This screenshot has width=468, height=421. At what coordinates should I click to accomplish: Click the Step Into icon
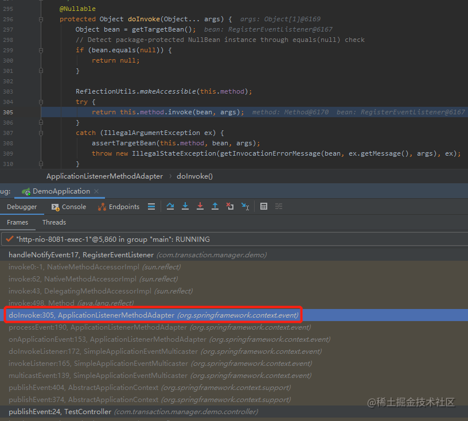coord(185,206)
